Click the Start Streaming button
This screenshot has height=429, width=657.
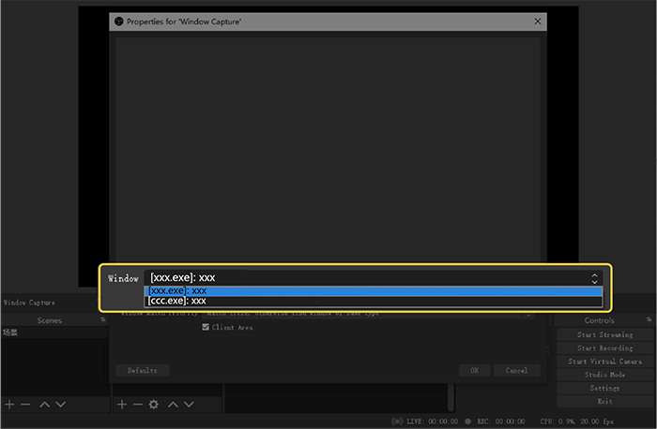tap(604, 334)
